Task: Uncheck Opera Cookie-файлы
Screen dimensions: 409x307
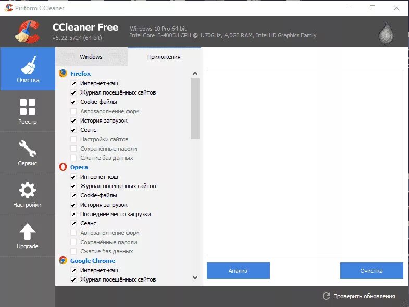Action: 73,195
